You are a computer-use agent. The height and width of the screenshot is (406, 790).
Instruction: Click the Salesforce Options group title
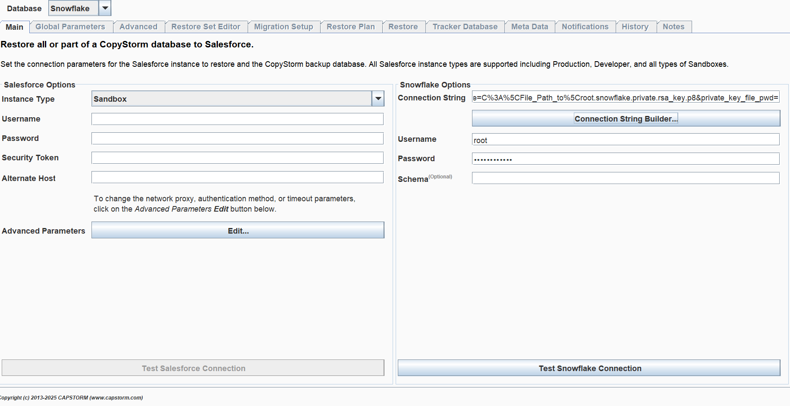(x=40, y=85)
